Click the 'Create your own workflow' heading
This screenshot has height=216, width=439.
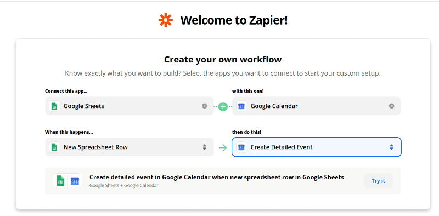point(223,60)
